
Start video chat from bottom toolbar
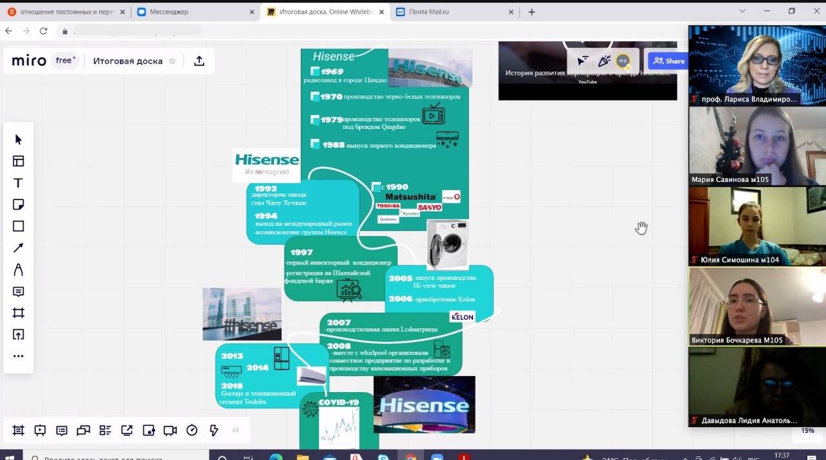click(x=170, y=430)
